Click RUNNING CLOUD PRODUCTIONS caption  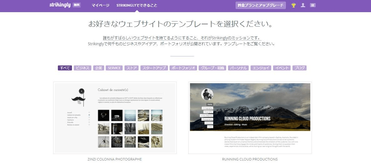coord(250,159)
